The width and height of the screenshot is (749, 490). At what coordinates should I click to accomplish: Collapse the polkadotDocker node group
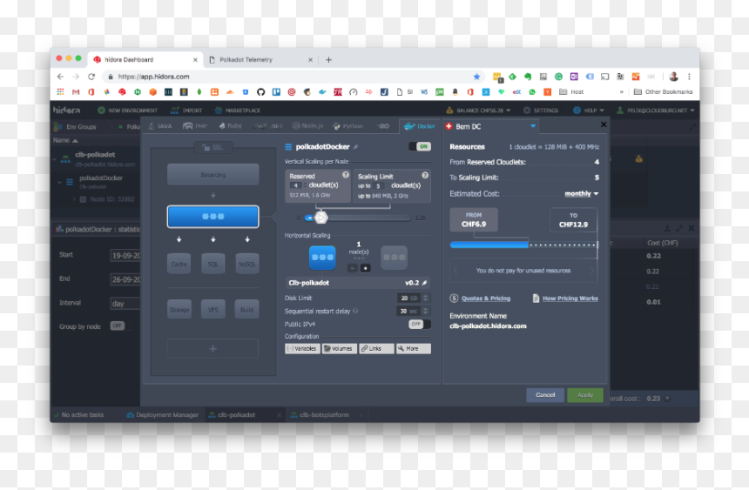(x=60, y=182)
